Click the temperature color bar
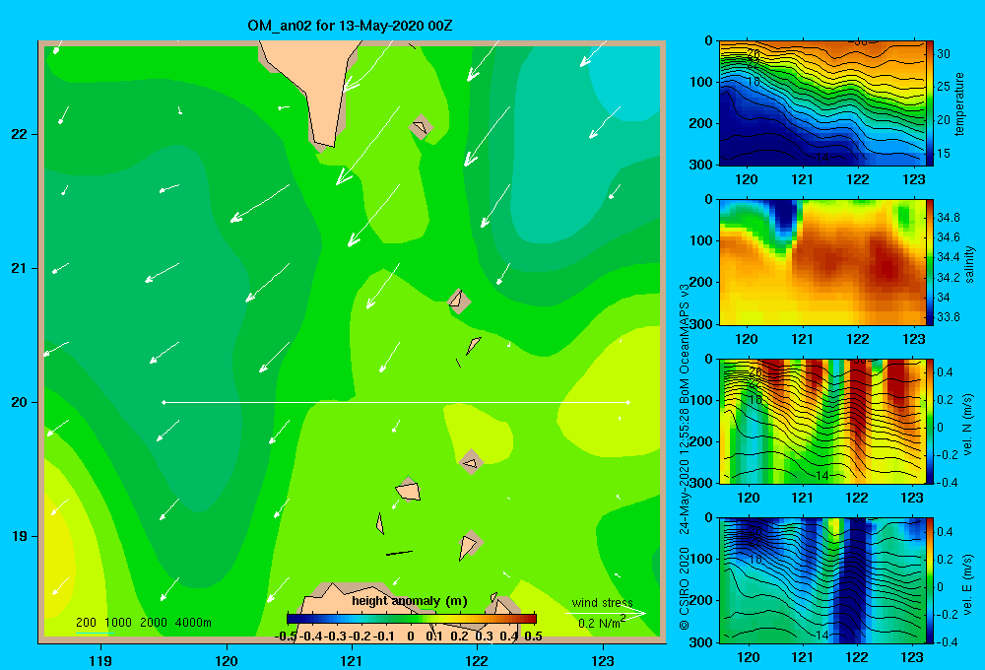 [930, 103]
